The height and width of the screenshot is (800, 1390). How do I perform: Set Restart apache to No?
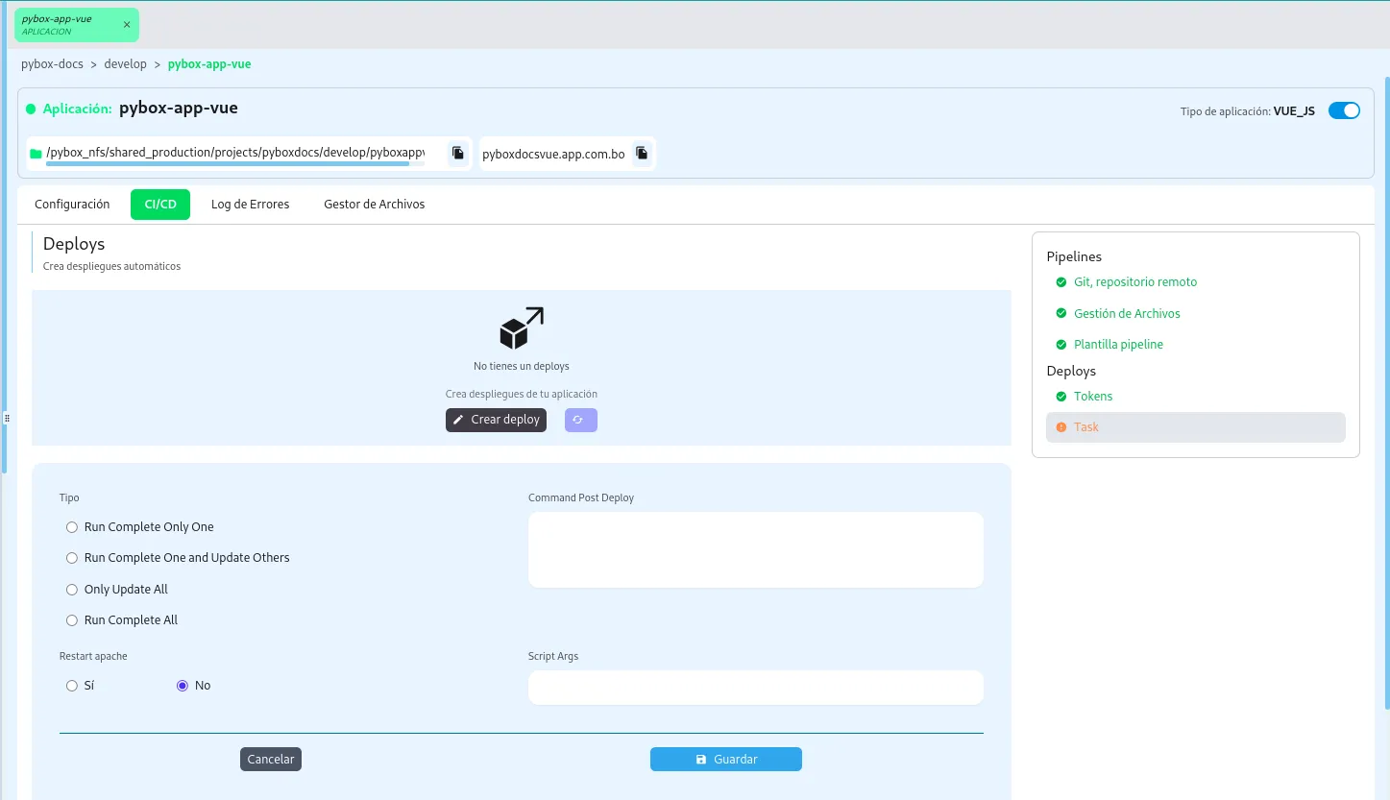click(x=183, y=686)
